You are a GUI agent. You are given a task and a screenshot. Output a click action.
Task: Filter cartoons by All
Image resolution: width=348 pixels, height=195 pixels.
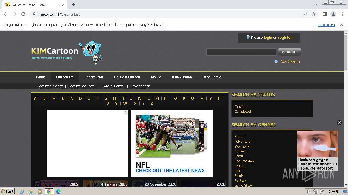36,98
